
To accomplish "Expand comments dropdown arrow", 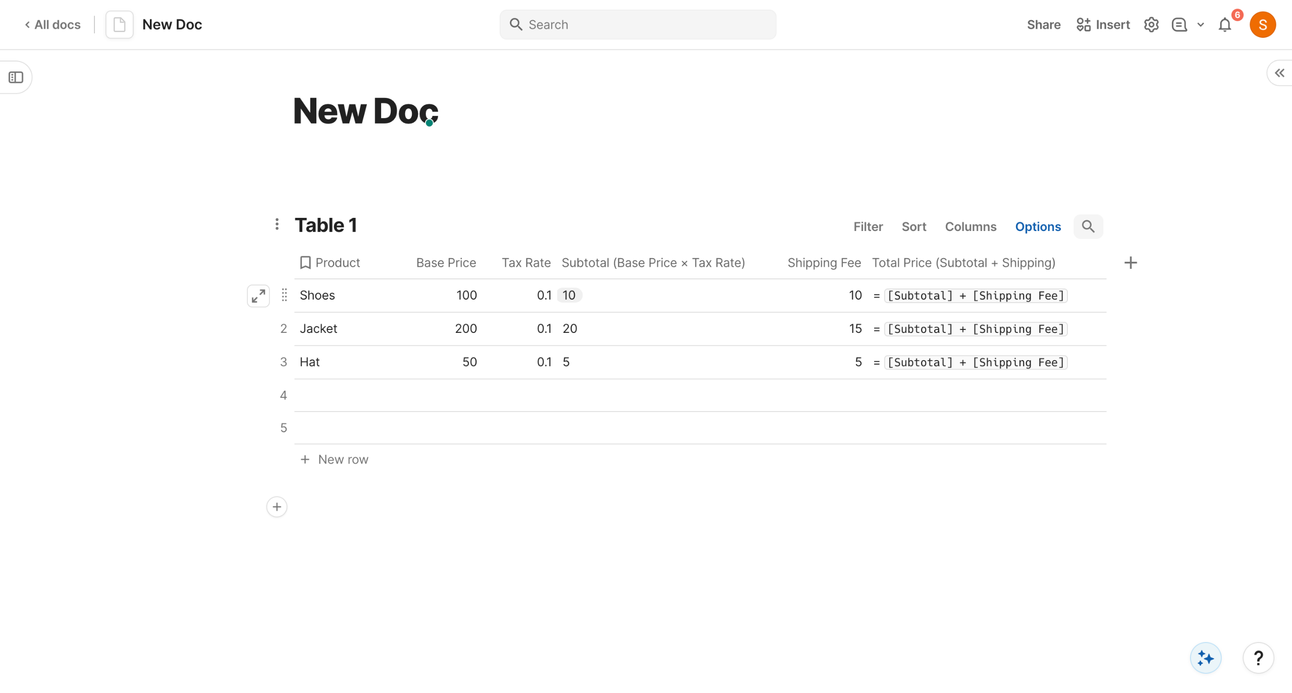I will [x=1201, y=25].
